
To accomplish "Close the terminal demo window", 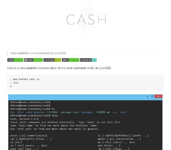I will [158, 96].
